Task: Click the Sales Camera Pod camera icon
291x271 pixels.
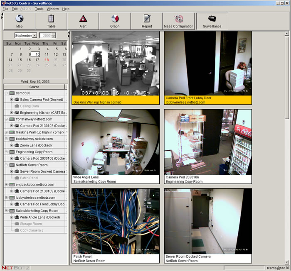Action: [x=17, y=100]
